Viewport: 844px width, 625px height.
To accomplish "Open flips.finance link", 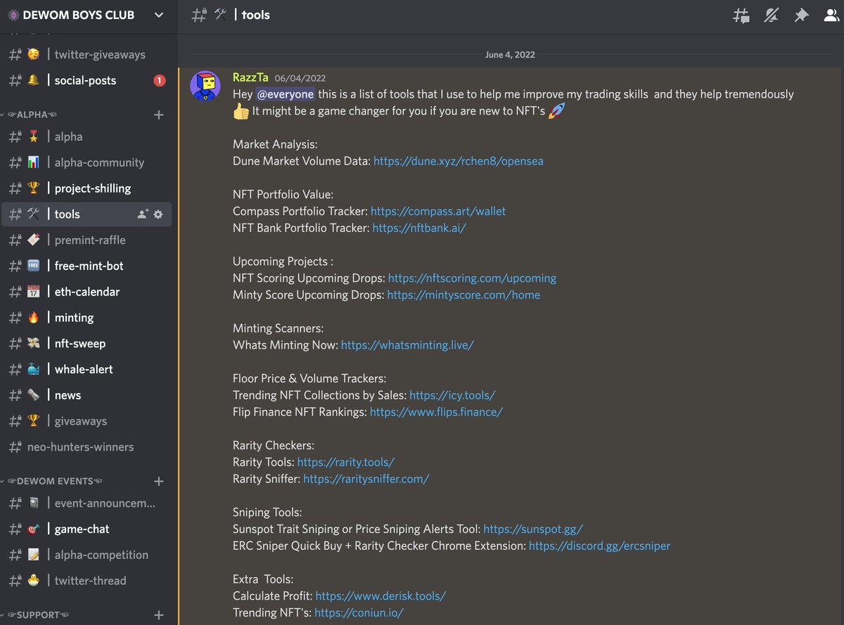I will 436,412.
